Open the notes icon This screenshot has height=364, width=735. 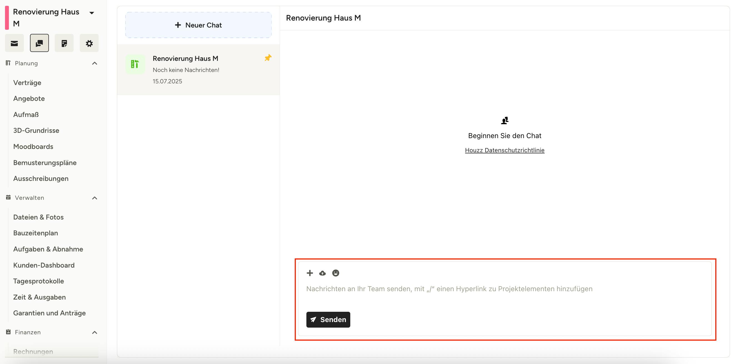[64, 43]
